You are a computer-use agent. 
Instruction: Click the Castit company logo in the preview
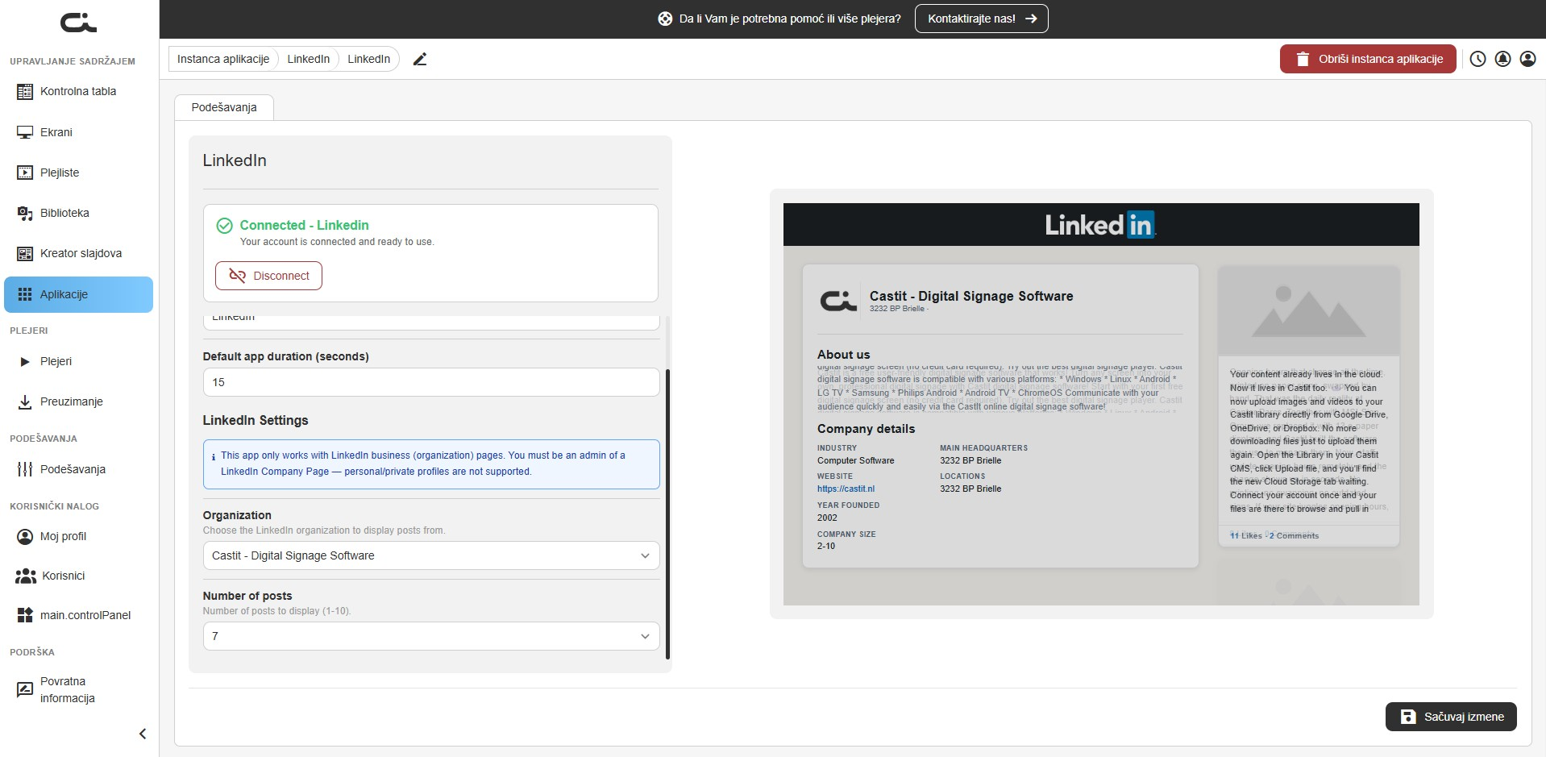coord(838,301)
